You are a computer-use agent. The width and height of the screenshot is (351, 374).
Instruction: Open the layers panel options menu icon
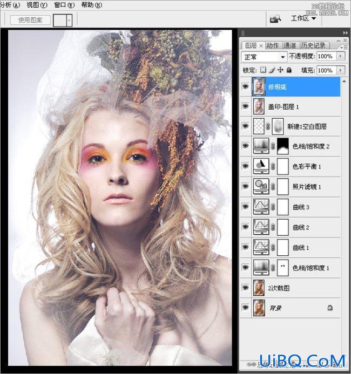345,47
